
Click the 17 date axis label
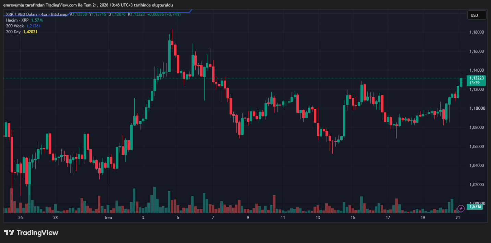388,218
